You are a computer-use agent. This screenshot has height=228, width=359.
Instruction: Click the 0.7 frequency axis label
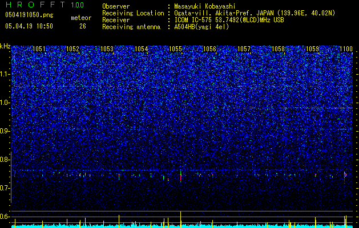pos(5,188)
